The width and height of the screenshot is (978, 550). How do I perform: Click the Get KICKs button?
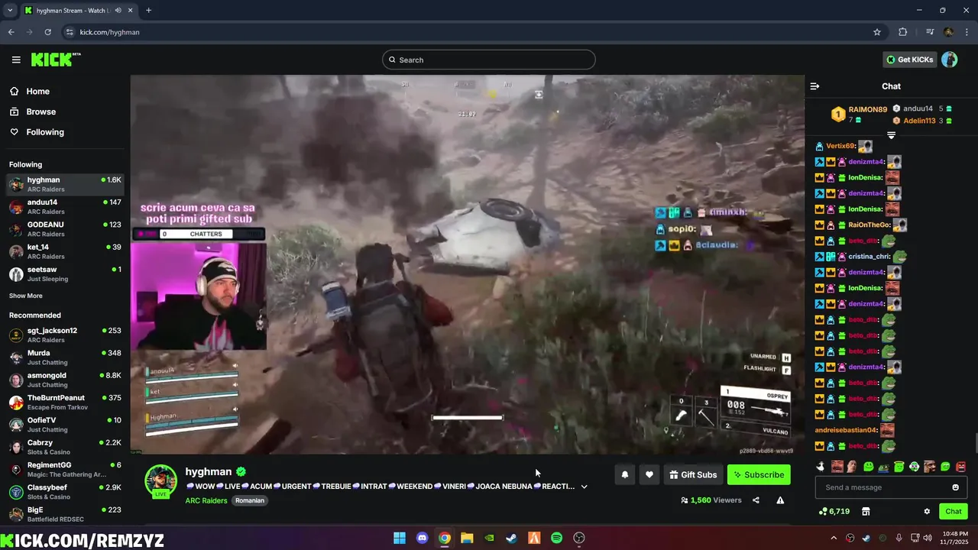[909, 60]
